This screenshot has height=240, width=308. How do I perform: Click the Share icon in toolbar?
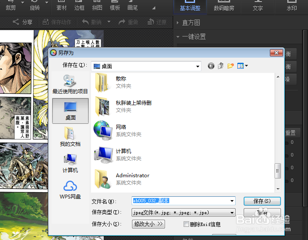pos(16,22)
